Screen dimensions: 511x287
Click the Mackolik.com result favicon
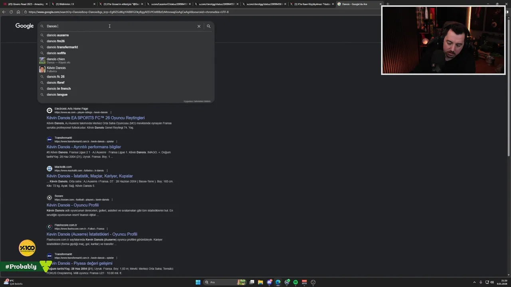coord(50,169)
